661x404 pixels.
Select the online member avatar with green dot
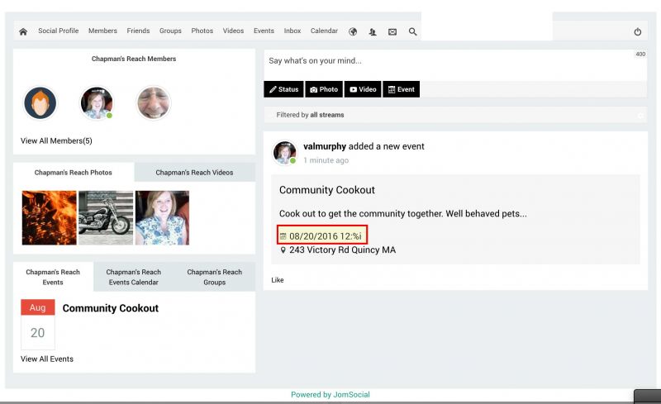point(97,103)
